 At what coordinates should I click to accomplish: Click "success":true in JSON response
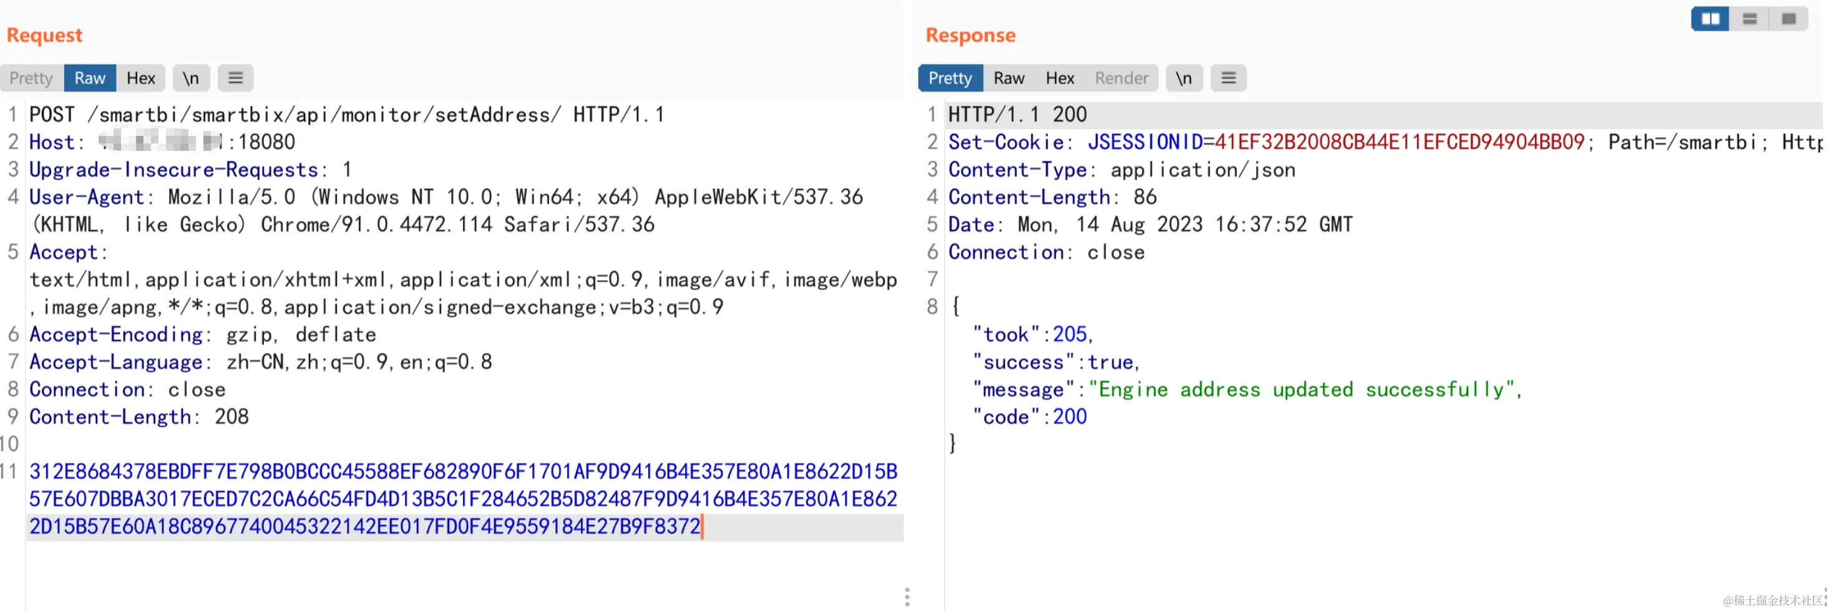1055,362
